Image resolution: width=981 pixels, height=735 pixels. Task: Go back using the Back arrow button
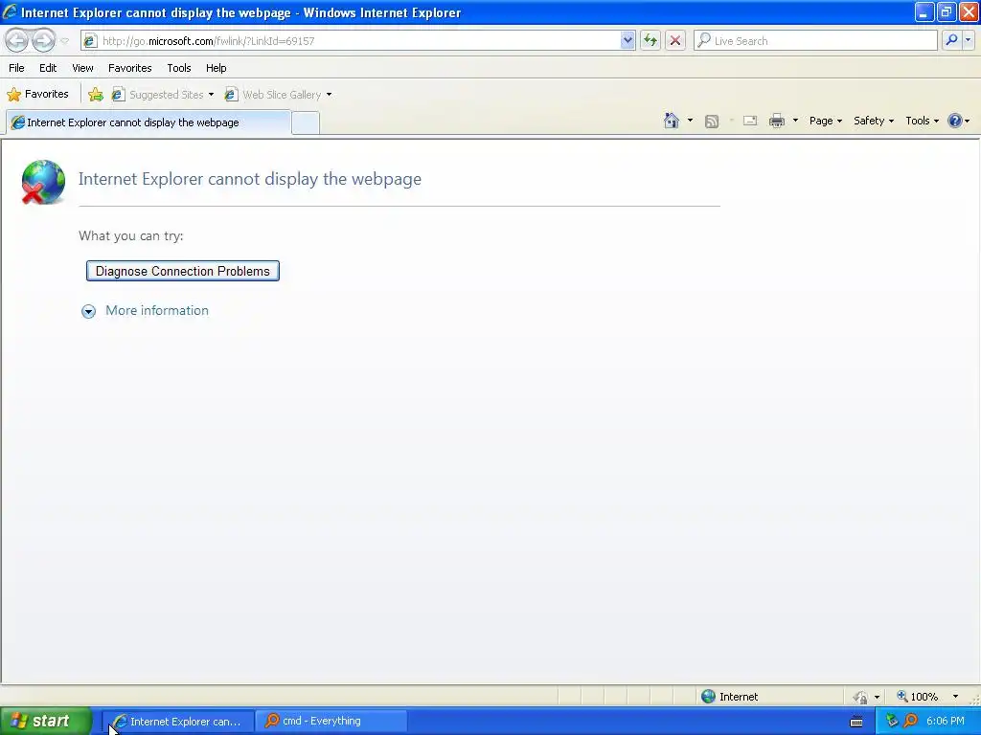coord(16,40)
